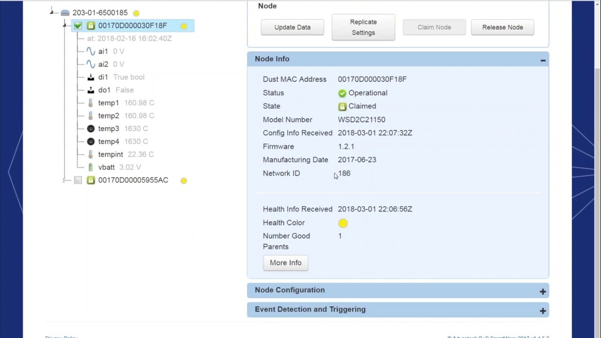The width and height of the screenshot is (601, 338).
Task: Select node 00170D00005955AC label in tree
Action: pyautogui.click(x=133, y=180)
